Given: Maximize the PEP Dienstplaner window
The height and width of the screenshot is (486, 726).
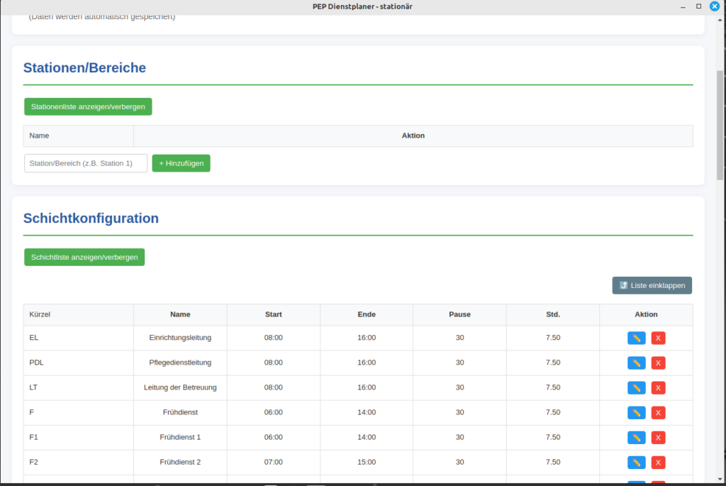Looking at the screenshot, I should coord(698,6).
